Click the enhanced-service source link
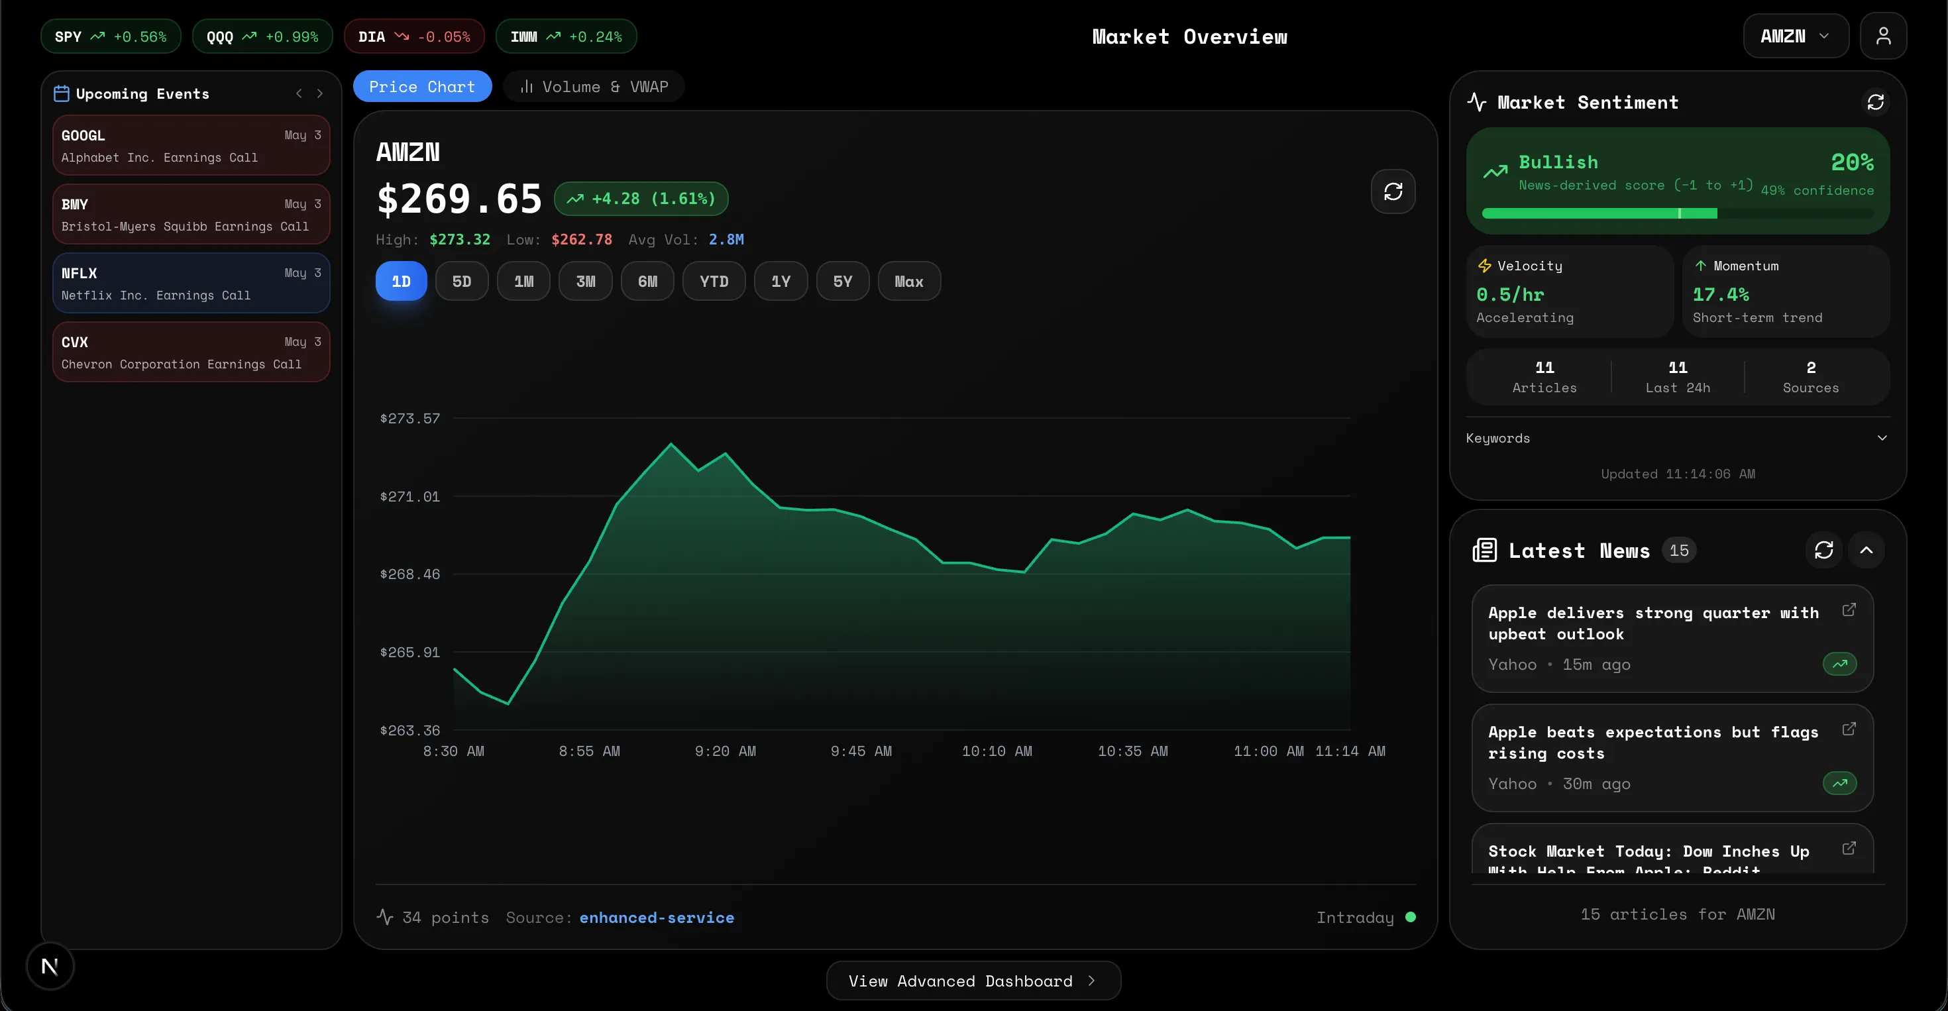The width and height of the screenshot is (1948, 1011). tap(657, 917)
